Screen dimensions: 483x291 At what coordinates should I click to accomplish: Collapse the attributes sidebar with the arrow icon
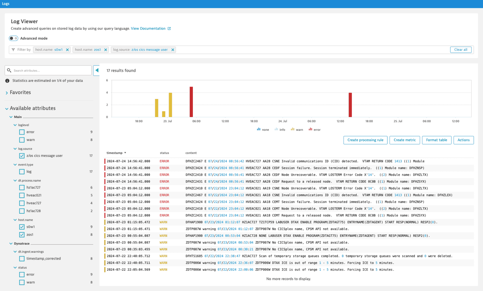(x=97, y=70)
